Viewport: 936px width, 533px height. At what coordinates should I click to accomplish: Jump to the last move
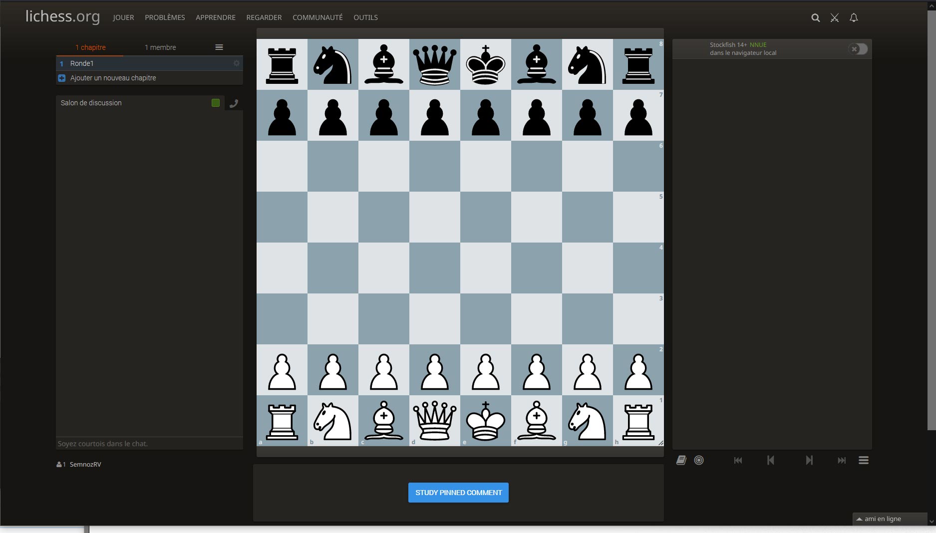[841, 460]
